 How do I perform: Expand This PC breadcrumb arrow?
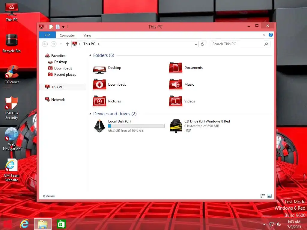click(99, 44)
